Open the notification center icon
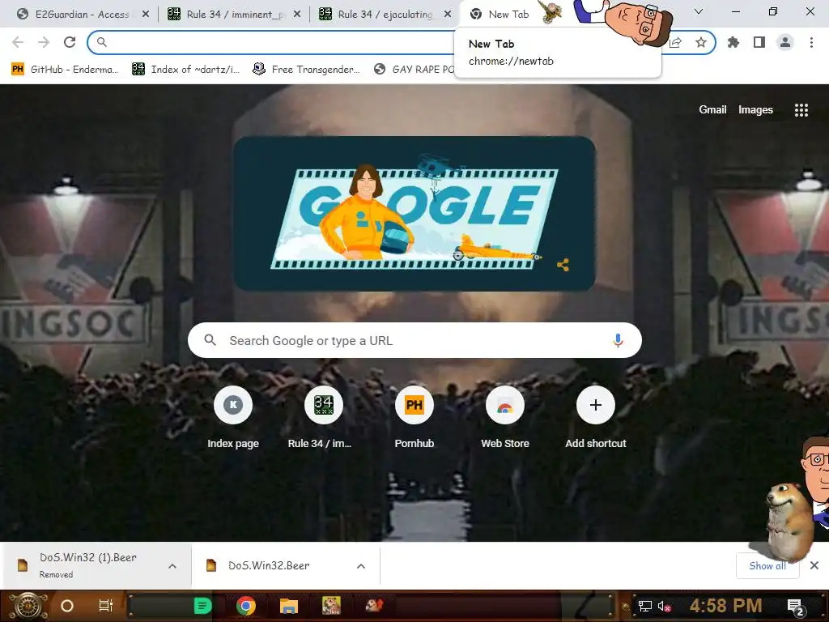This screenshot has width=829, height=622. pyautogui.click(x=796, y=607)
